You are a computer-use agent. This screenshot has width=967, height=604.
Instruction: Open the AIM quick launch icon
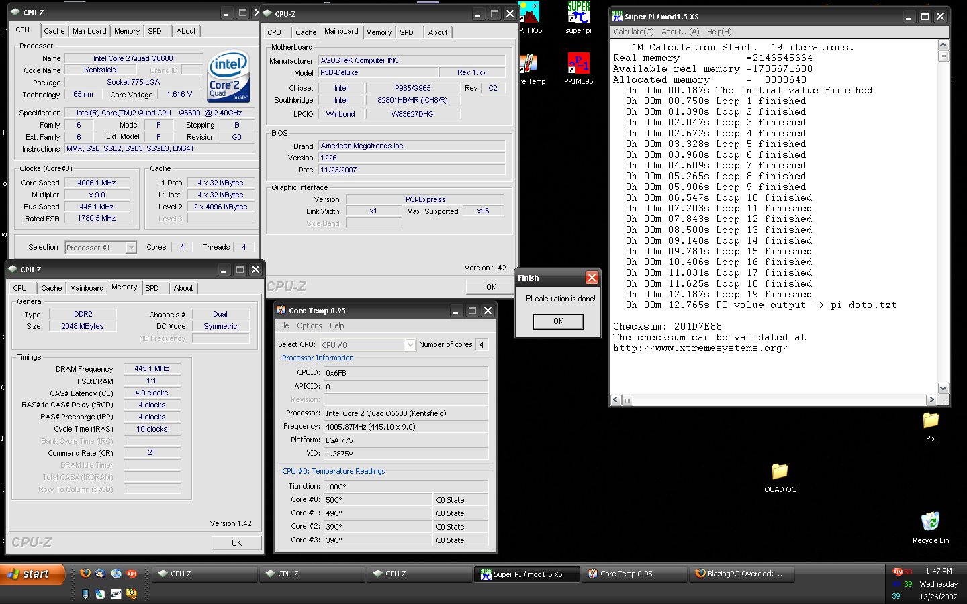tap(132, 573)
